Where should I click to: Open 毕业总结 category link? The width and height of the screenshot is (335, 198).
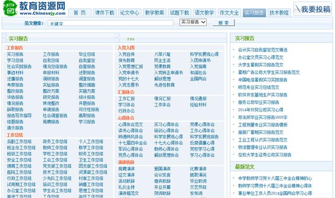(87, 54)
